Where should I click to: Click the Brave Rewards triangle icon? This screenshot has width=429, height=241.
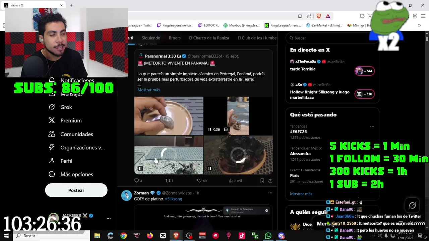tap(328, 16)
